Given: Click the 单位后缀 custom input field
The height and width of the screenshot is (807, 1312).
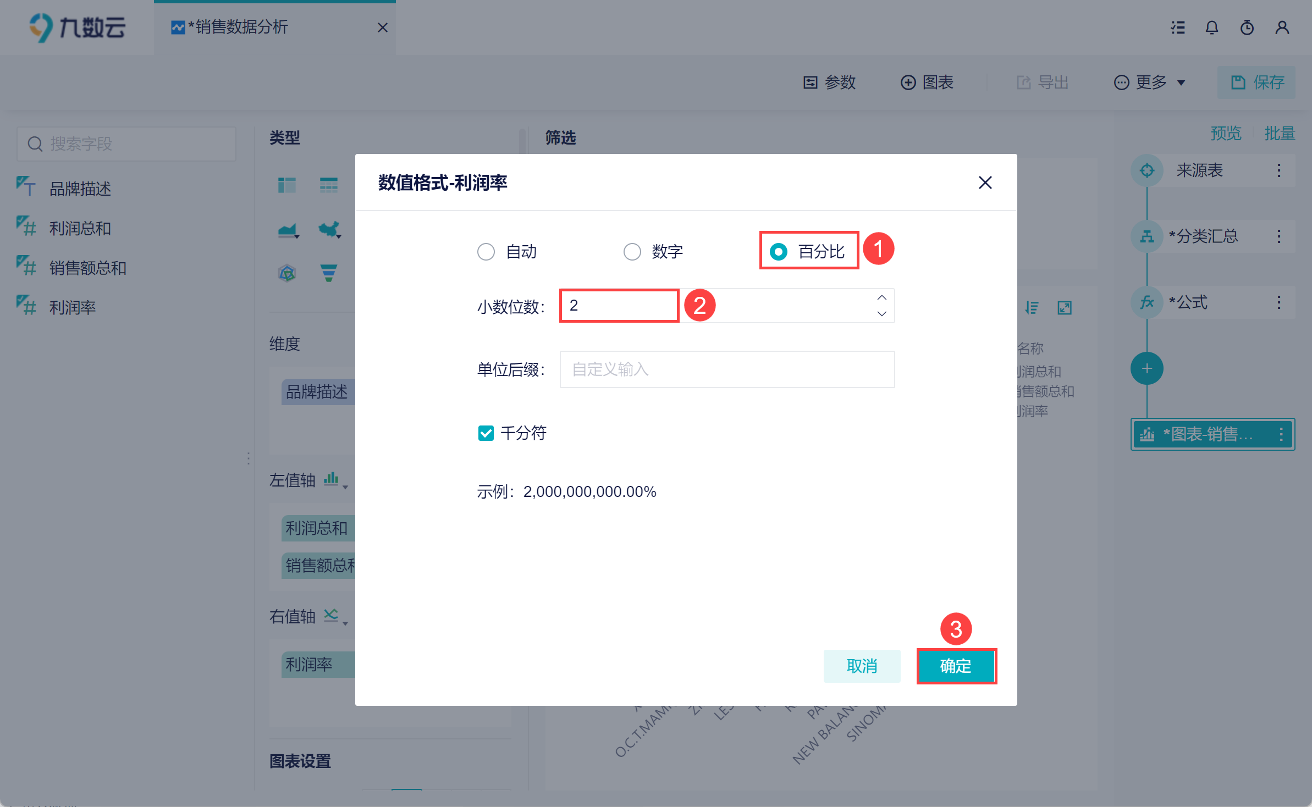Looking at the screenshot, I should pos(726,369).
